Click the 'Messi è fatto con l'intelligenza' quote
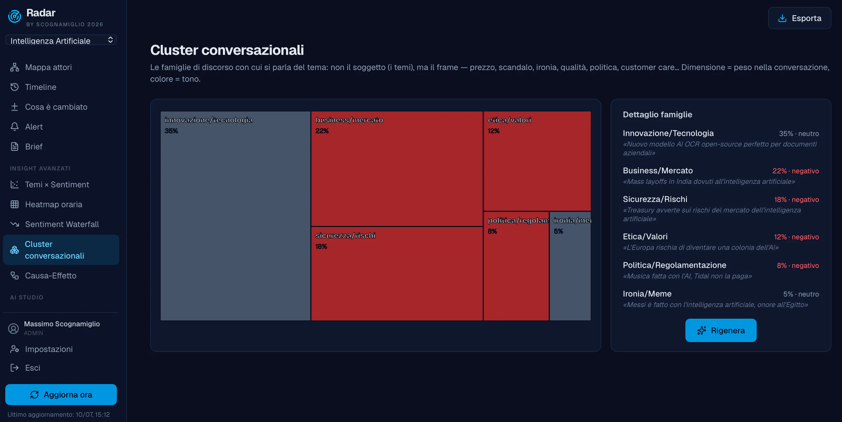Viewport: 842px width, 422px height. pos(715,305)
